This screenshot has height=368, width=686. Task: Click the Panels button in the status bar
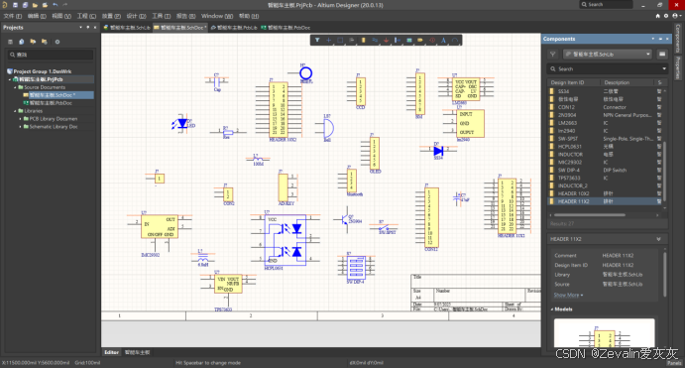coord(674,363)
